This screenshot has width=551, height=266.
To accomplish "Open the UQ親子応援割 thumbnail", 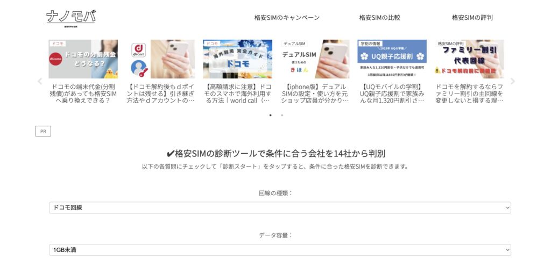I will point(392,59).
